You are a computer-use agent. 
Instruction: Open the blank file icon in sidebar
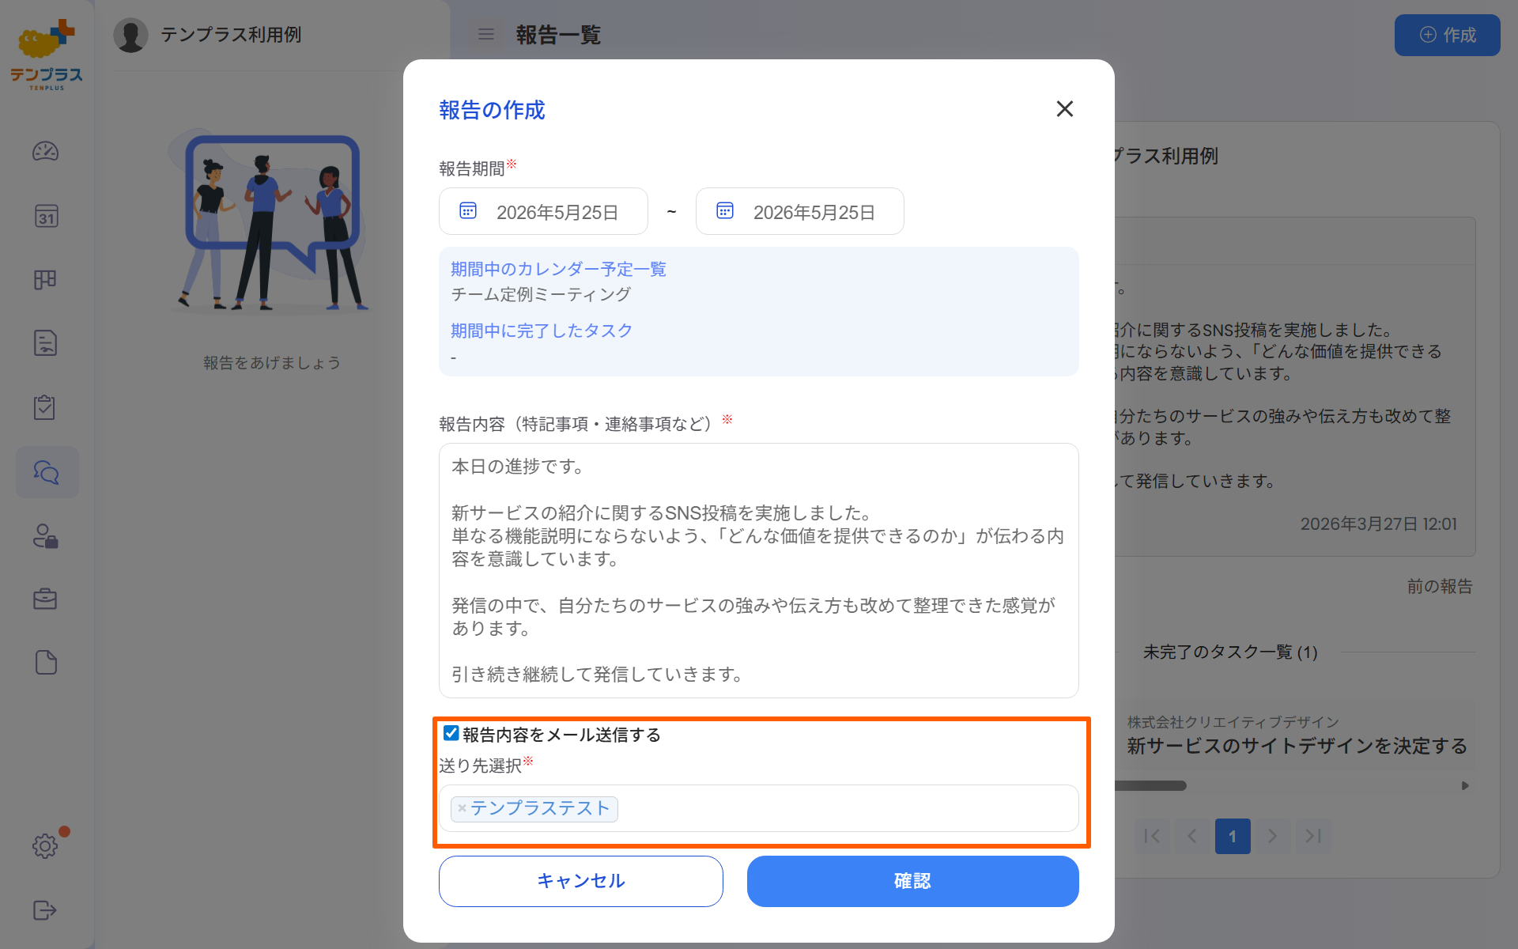point(46,663)
